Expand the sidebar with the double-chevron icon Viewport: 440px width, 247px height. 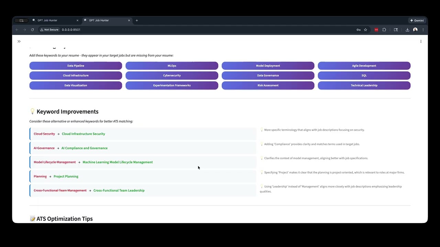pyautogui.click(x=19, y=42)
